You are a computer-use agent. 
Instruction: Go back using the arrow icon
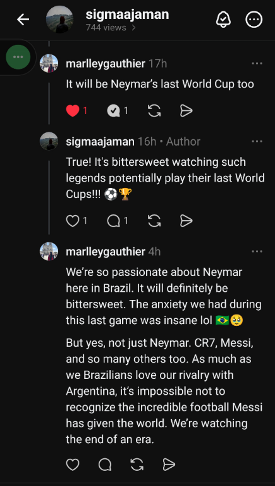(23, 20)
